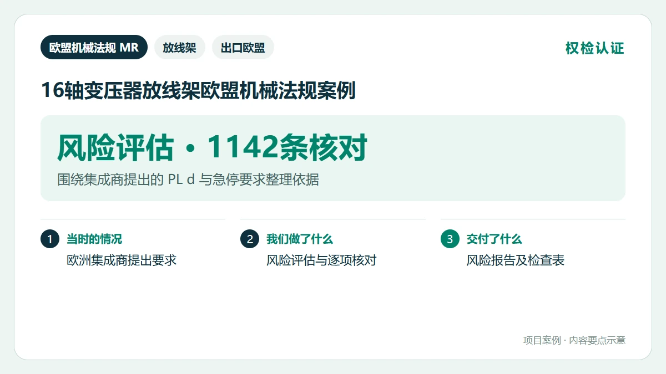Select the 欧盟机械法规 MR tag
The height and width of the screenshot is (374, 666).
coord(94,47)
